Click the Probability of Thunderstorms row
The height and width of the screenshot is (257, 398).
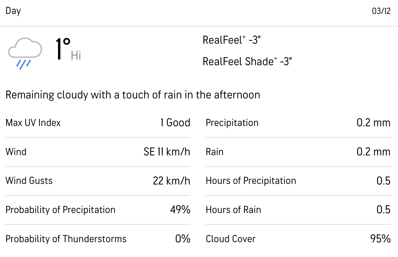point(98,239)
